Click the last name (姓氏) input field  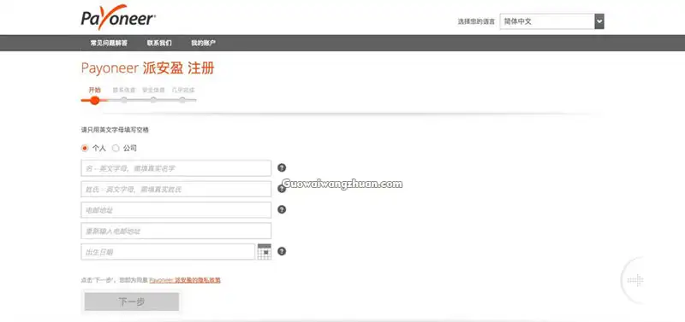(x=176, y=189)
